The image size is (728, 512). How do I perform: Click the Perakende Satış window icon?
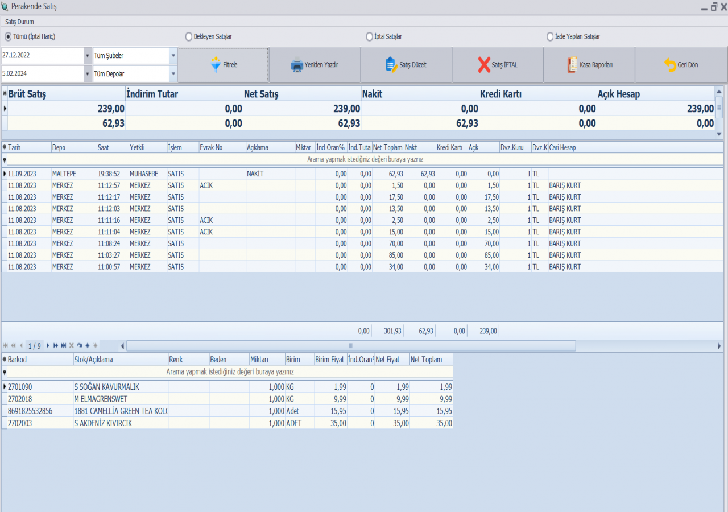(5, 7)
